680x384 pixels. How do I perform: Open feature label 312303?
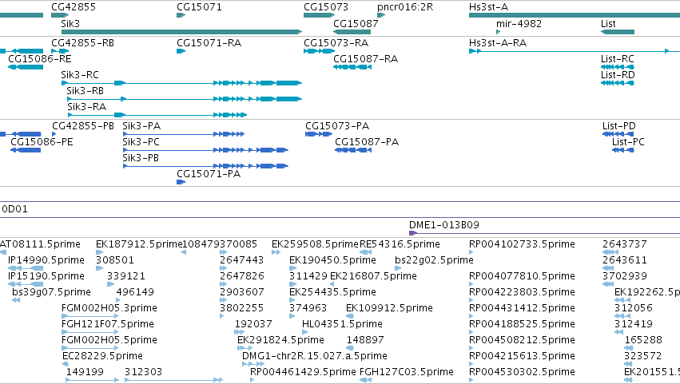(x=144, y=373)
